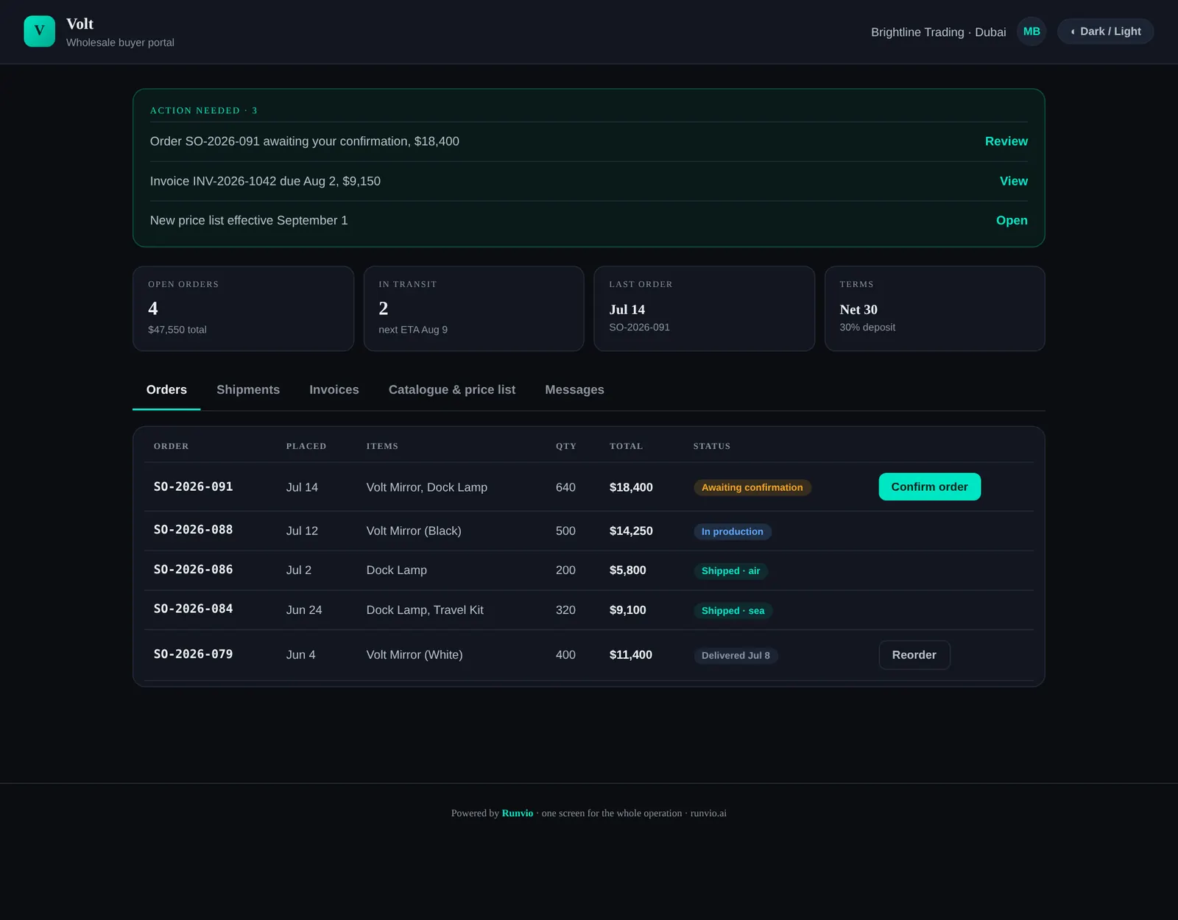
Task: Review order SO-2026-091 action item
Action: coord(1006,141)
